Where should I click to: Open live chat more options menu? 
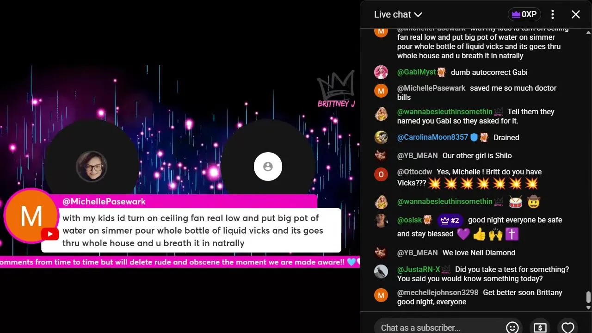pyautogui.click(x=553, y=14)
